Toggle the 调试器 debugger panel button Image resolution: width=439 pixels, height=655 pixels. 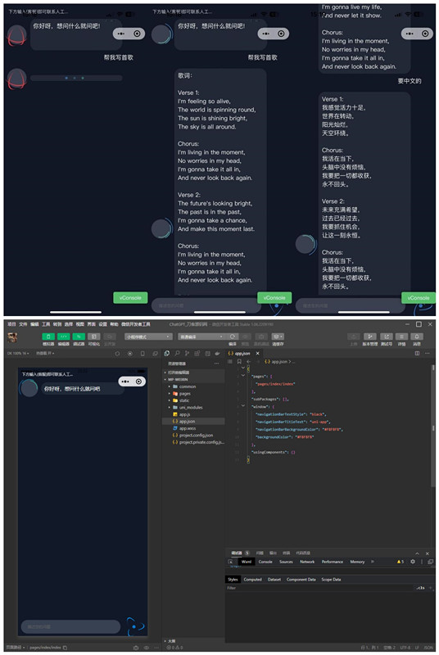79,337
